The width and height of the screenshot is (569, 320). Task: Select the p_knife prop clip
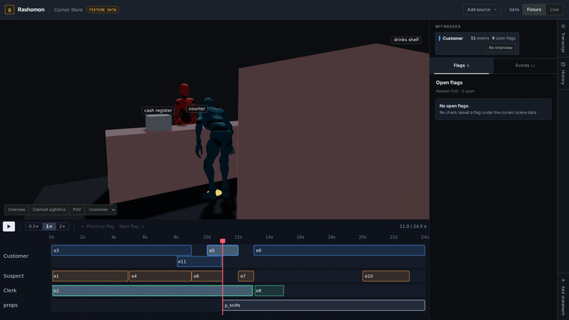click(x=324, y=305)
